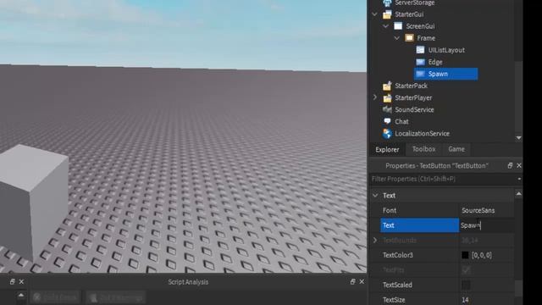This screenshot has width=542, height=305.
Task: Switch to the Explorer tab
Action: [387, 149]
